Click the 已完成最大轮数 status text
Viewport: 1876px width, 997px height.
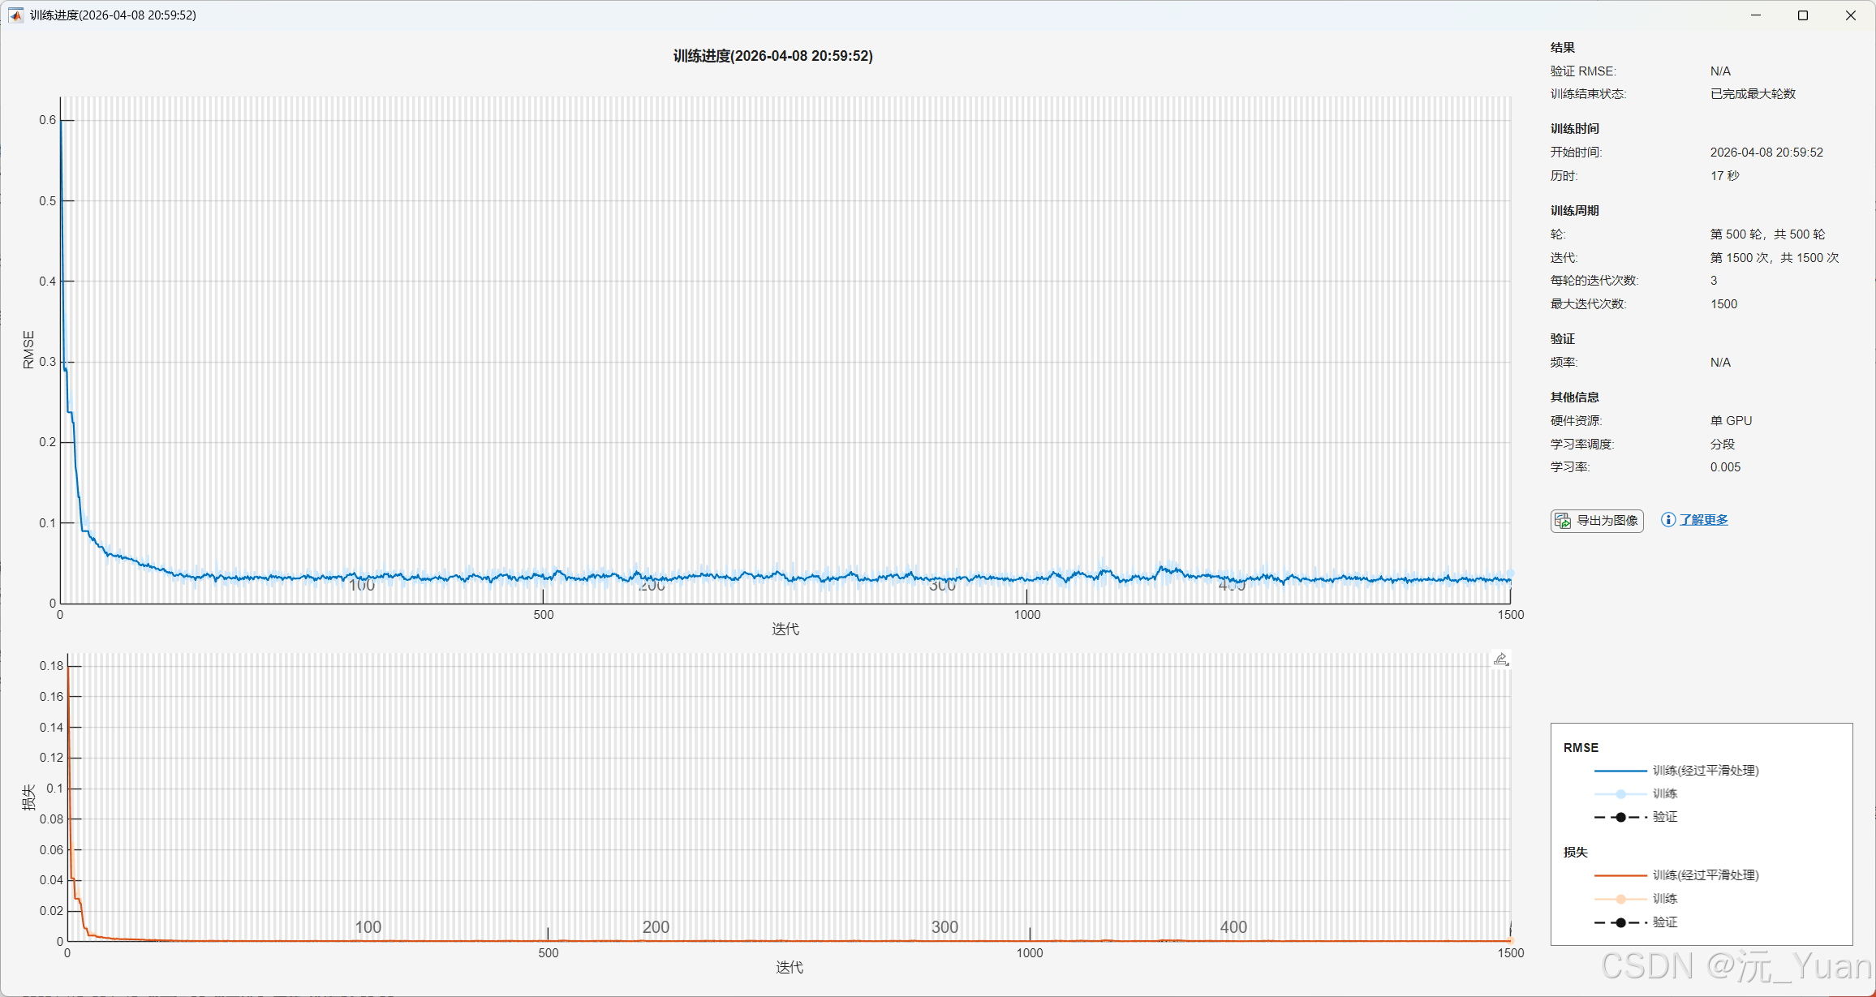[1753, 94]
